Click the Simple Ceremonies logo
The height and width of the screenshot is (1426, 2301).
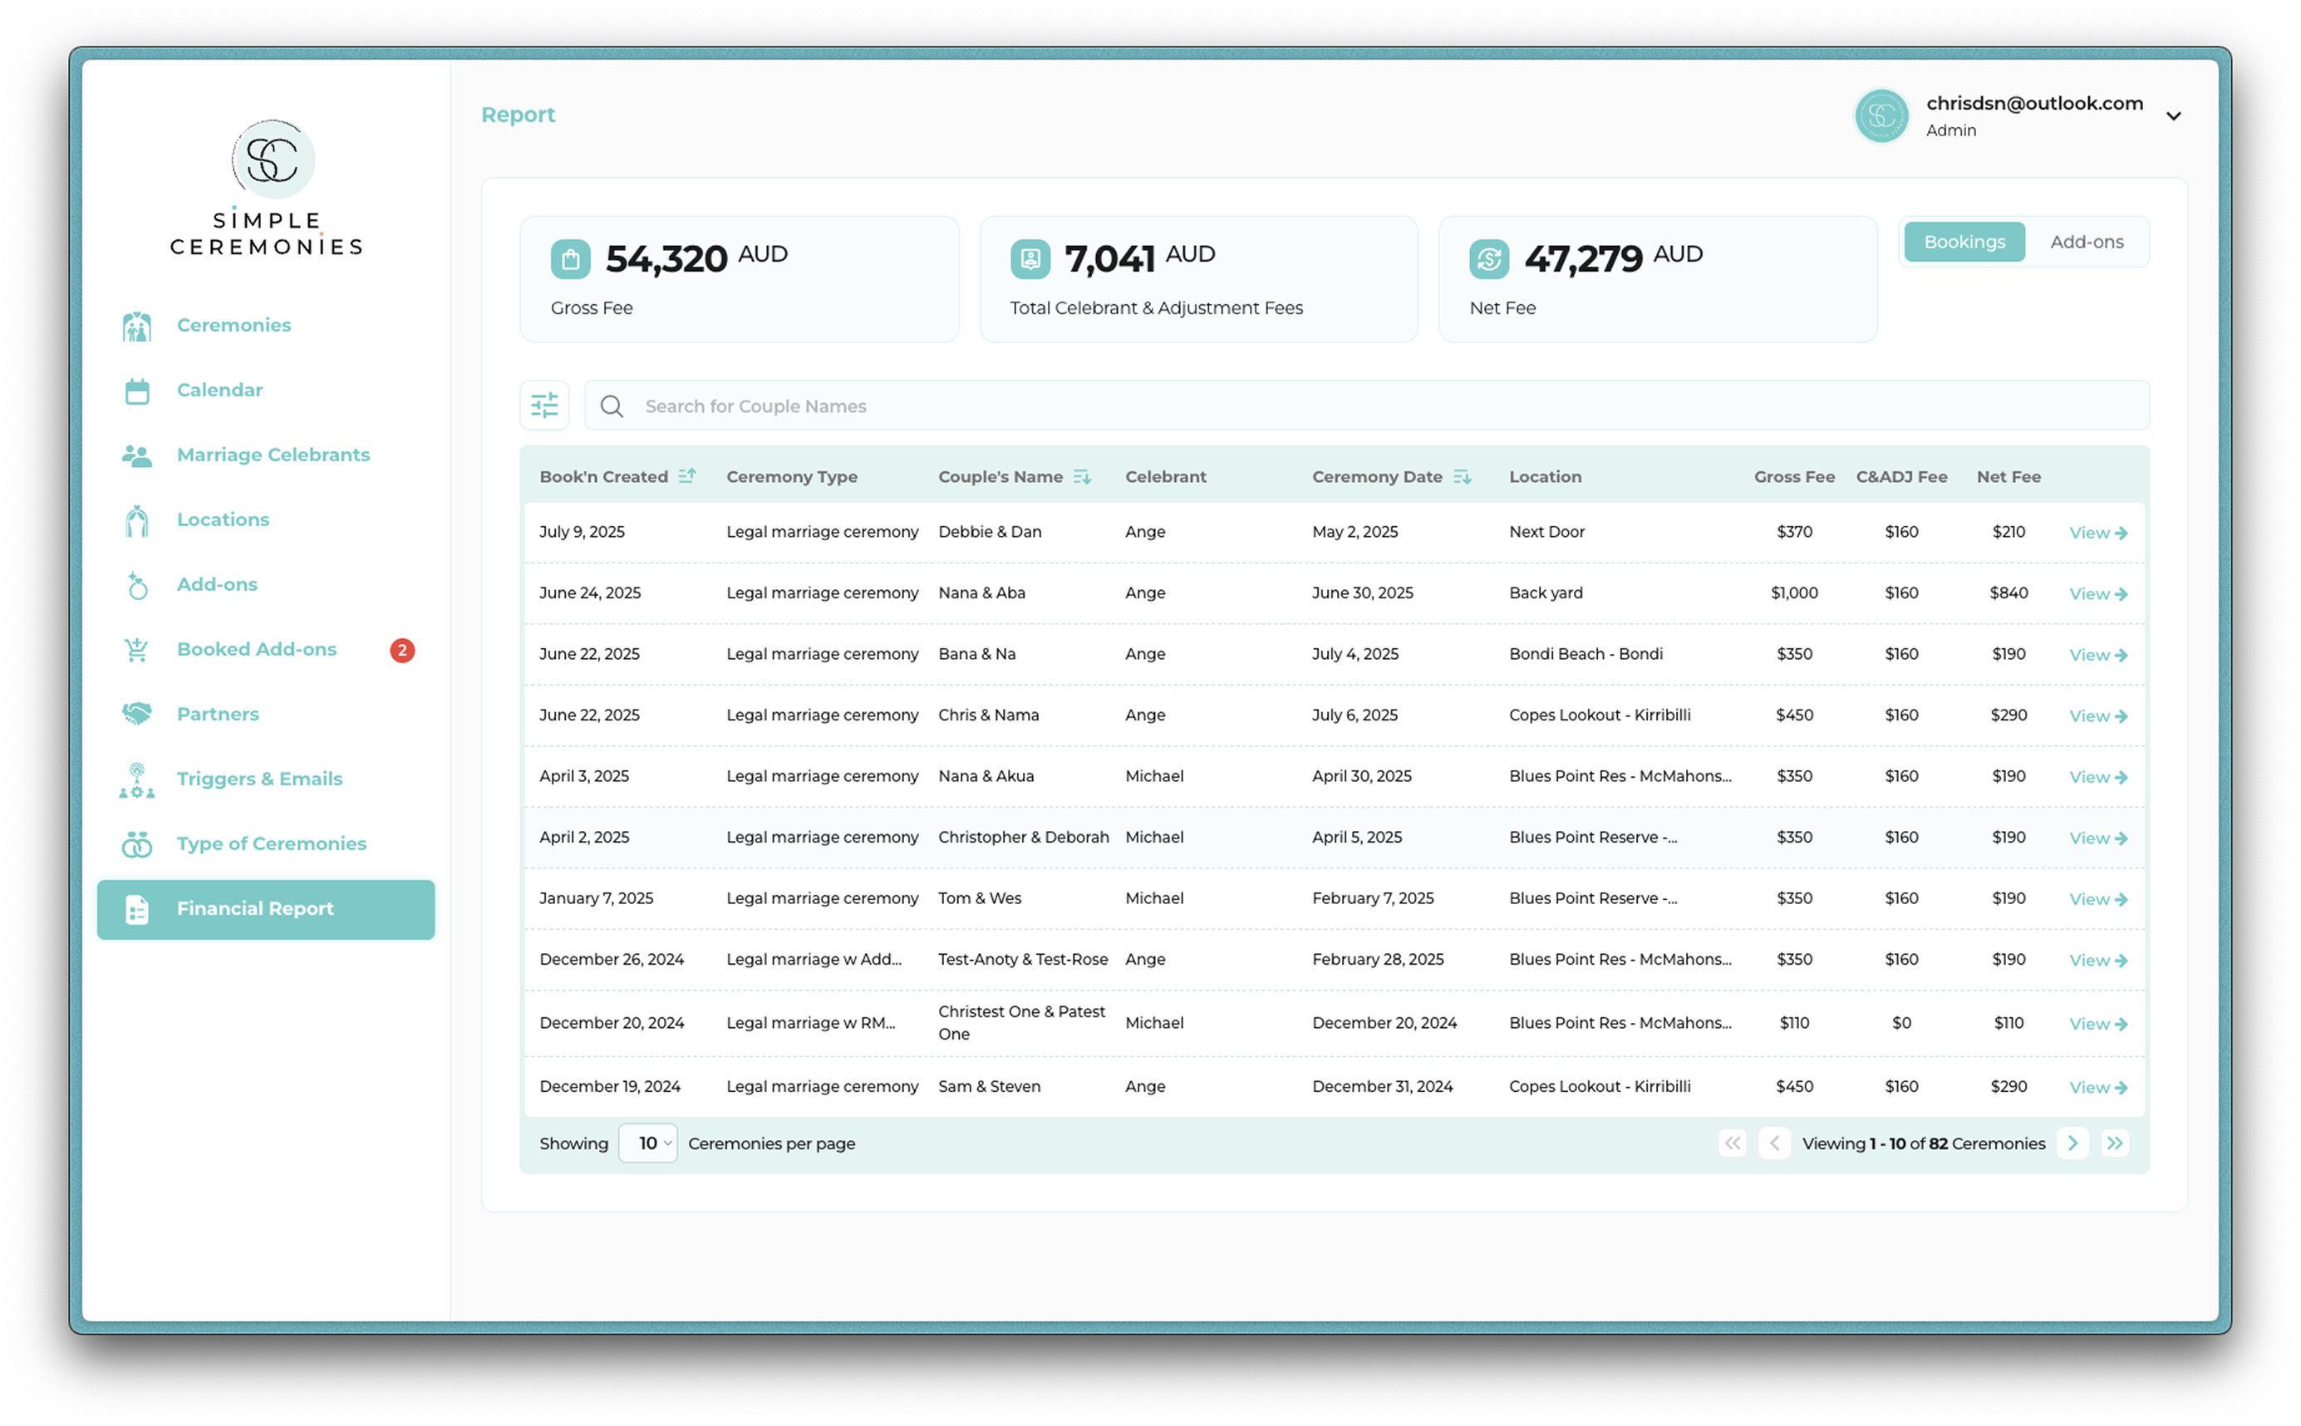tap(267, 189)
